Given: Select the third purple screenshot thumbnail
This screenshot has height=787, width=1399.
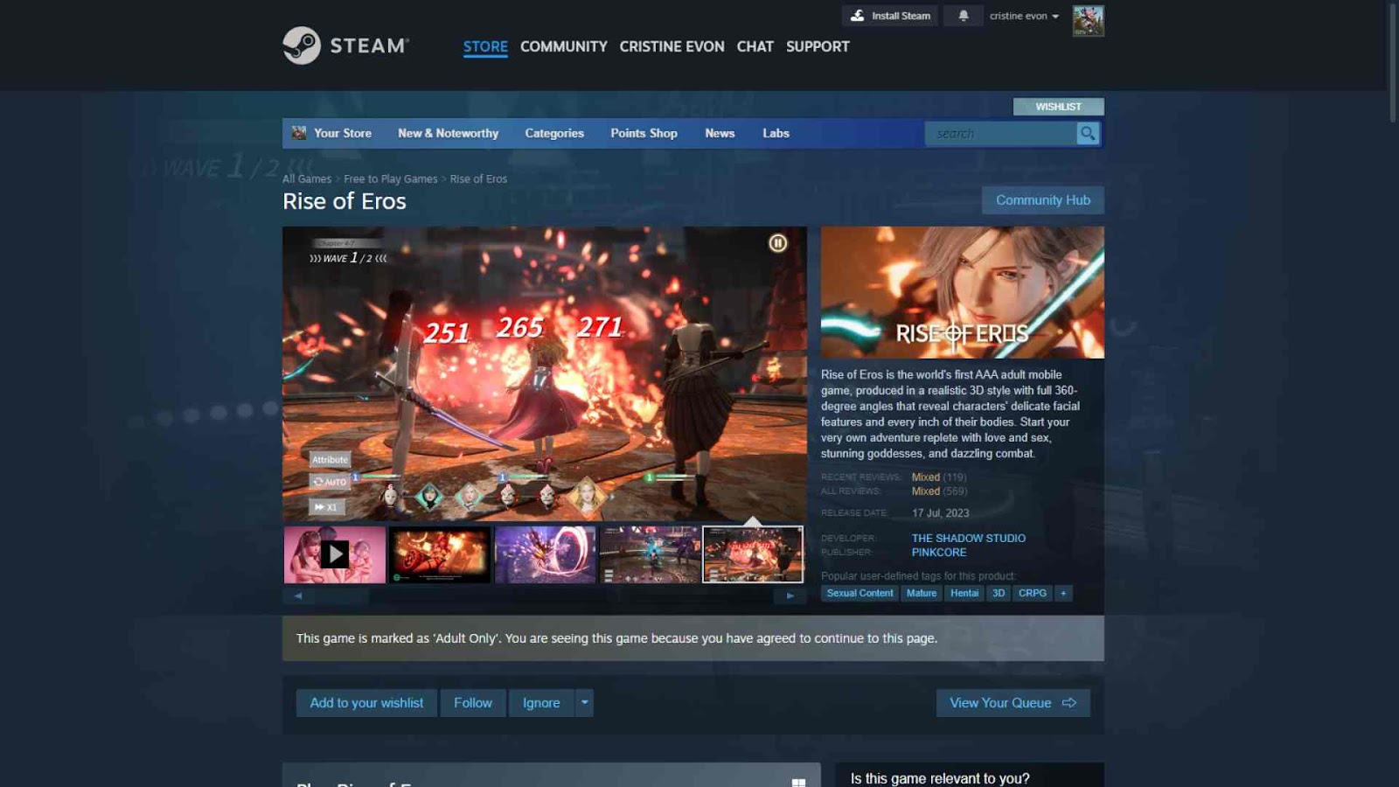Looking at the screenshot, I should 545,554.
